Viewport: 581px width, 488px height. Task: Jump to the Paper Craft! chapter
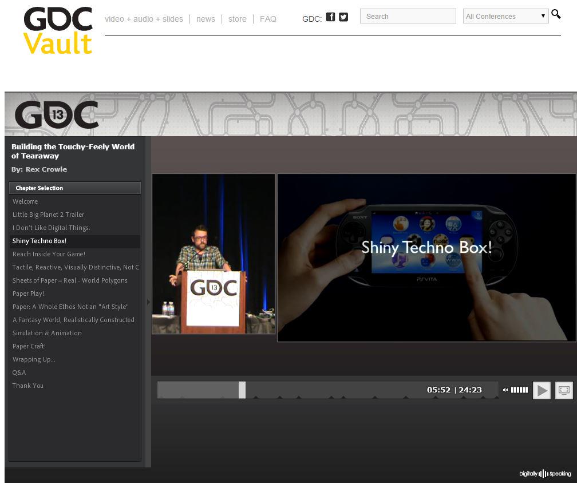[75, 346]
